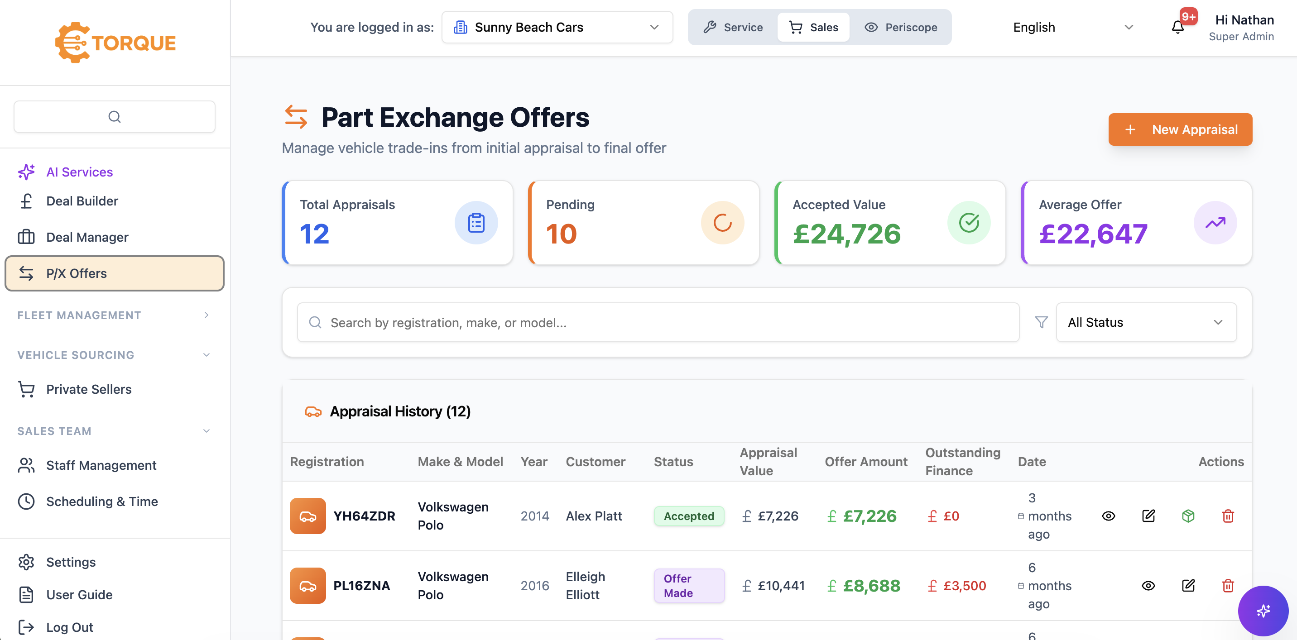Click the Registration column header
The height and width of the screenshot is (640, 1297).
[x=327, y=462]
